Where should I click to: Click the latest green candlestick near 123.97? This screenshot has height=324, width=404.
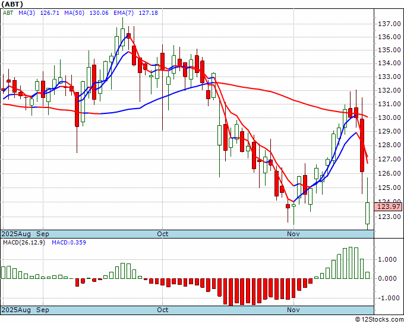pyautogui.click(x=367, y=213)
